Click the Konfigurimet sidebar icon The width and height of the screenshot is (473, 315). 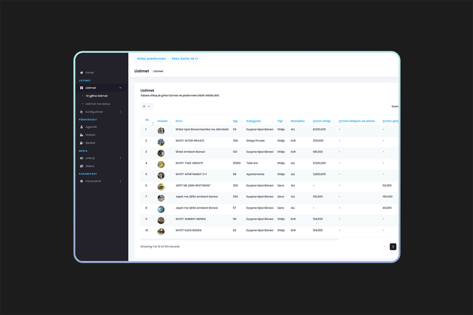(82, 112)
